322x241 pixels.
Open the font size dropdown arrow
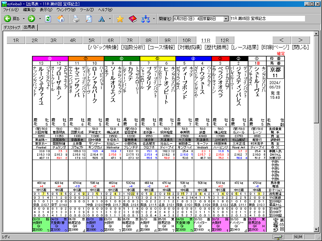[x=110, y=19]
